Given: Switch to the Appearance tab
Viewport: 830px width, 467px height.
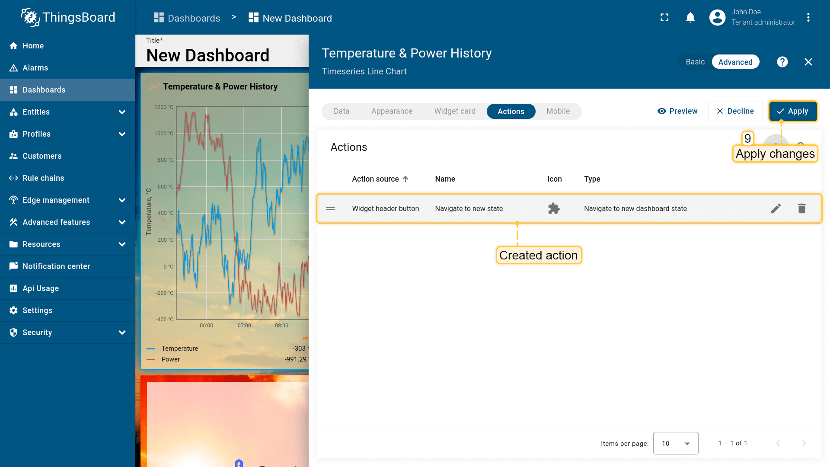Looking at the screenshot, I should pyautogui.click(x=392, y=111).
